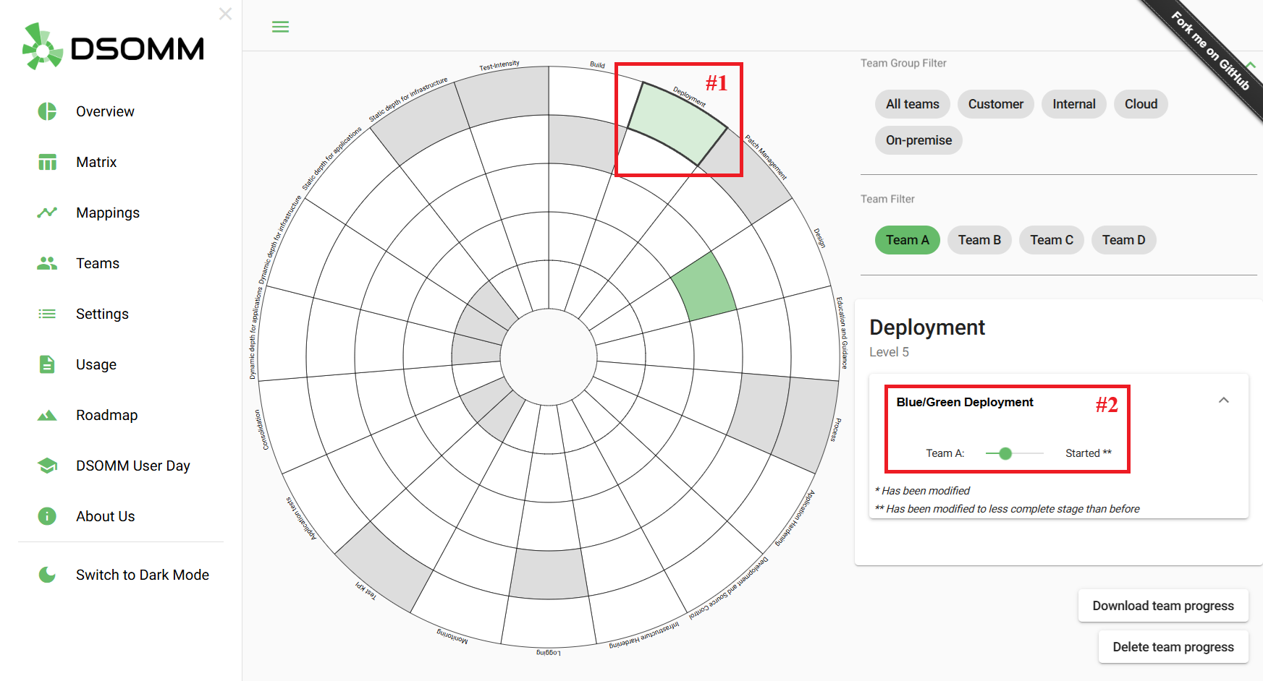Open the Roadmap mountain icon
Screen dimensions: 1263x681
tap(47, 415)
